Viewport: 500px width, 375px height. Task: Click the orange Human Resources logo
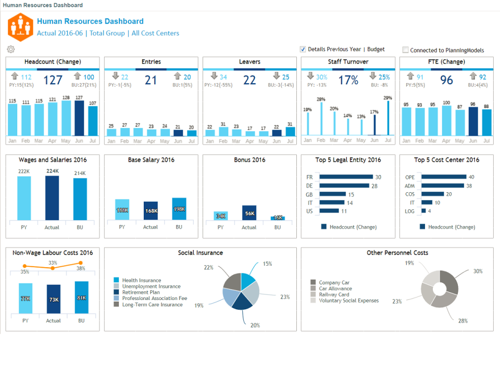pos(20,27)
